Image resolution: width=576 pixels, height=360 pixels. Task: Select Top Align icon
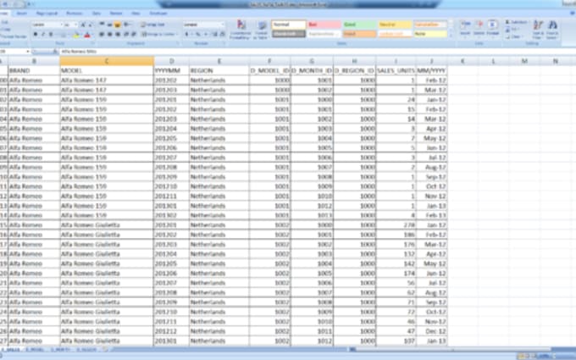(102, 25)
